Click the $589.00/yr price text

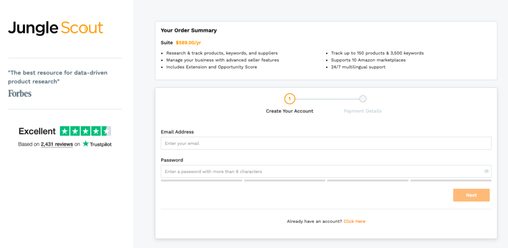(189, 43)
